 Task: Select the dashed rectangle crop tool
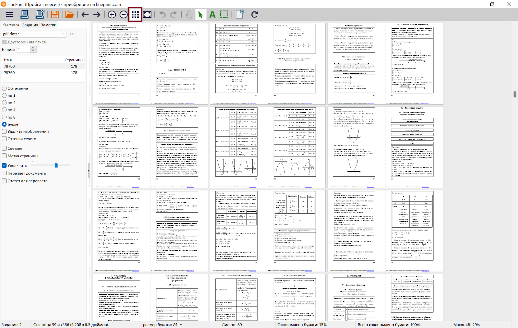(224, 15)
